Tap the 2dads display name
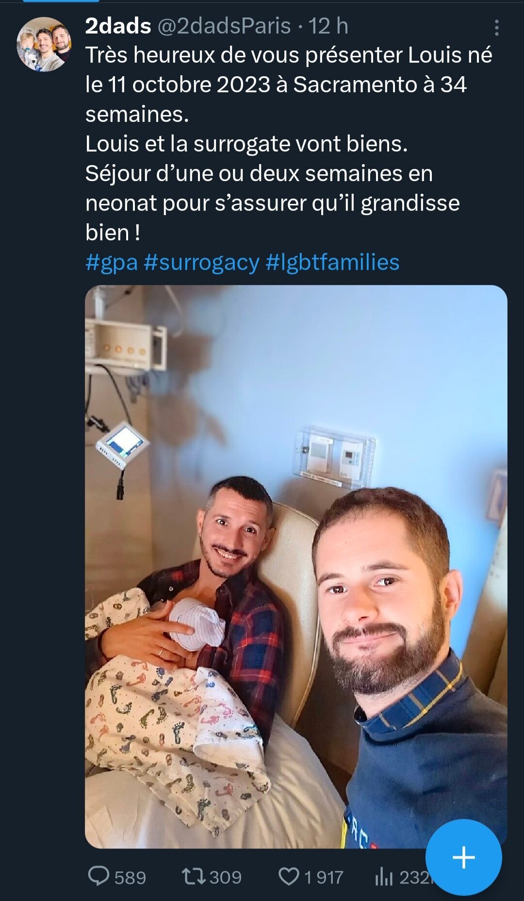Screen dimensions: 524x901 point(118,26)
